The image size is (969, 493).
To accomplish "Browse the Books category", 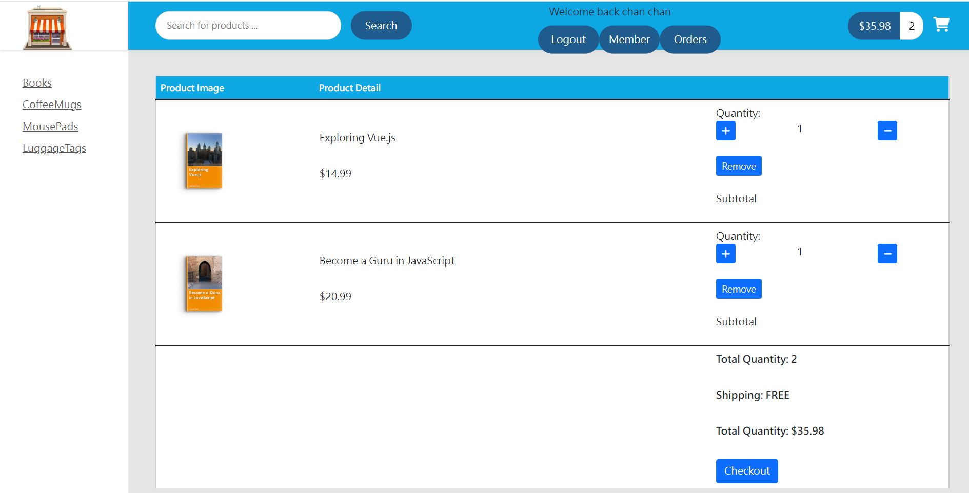I will [36, 83].
